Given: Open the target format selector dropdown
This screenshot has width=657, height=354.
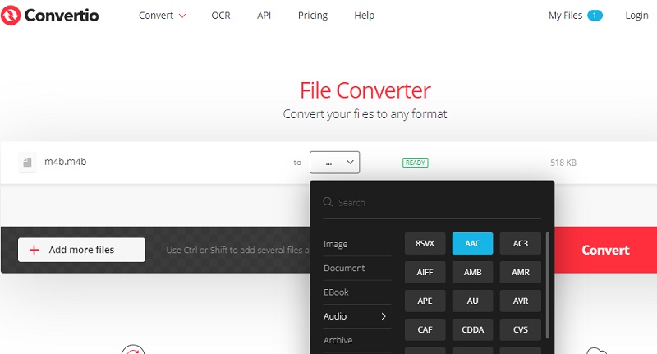Looking at the screenshot, I should [x=334, y=162].
